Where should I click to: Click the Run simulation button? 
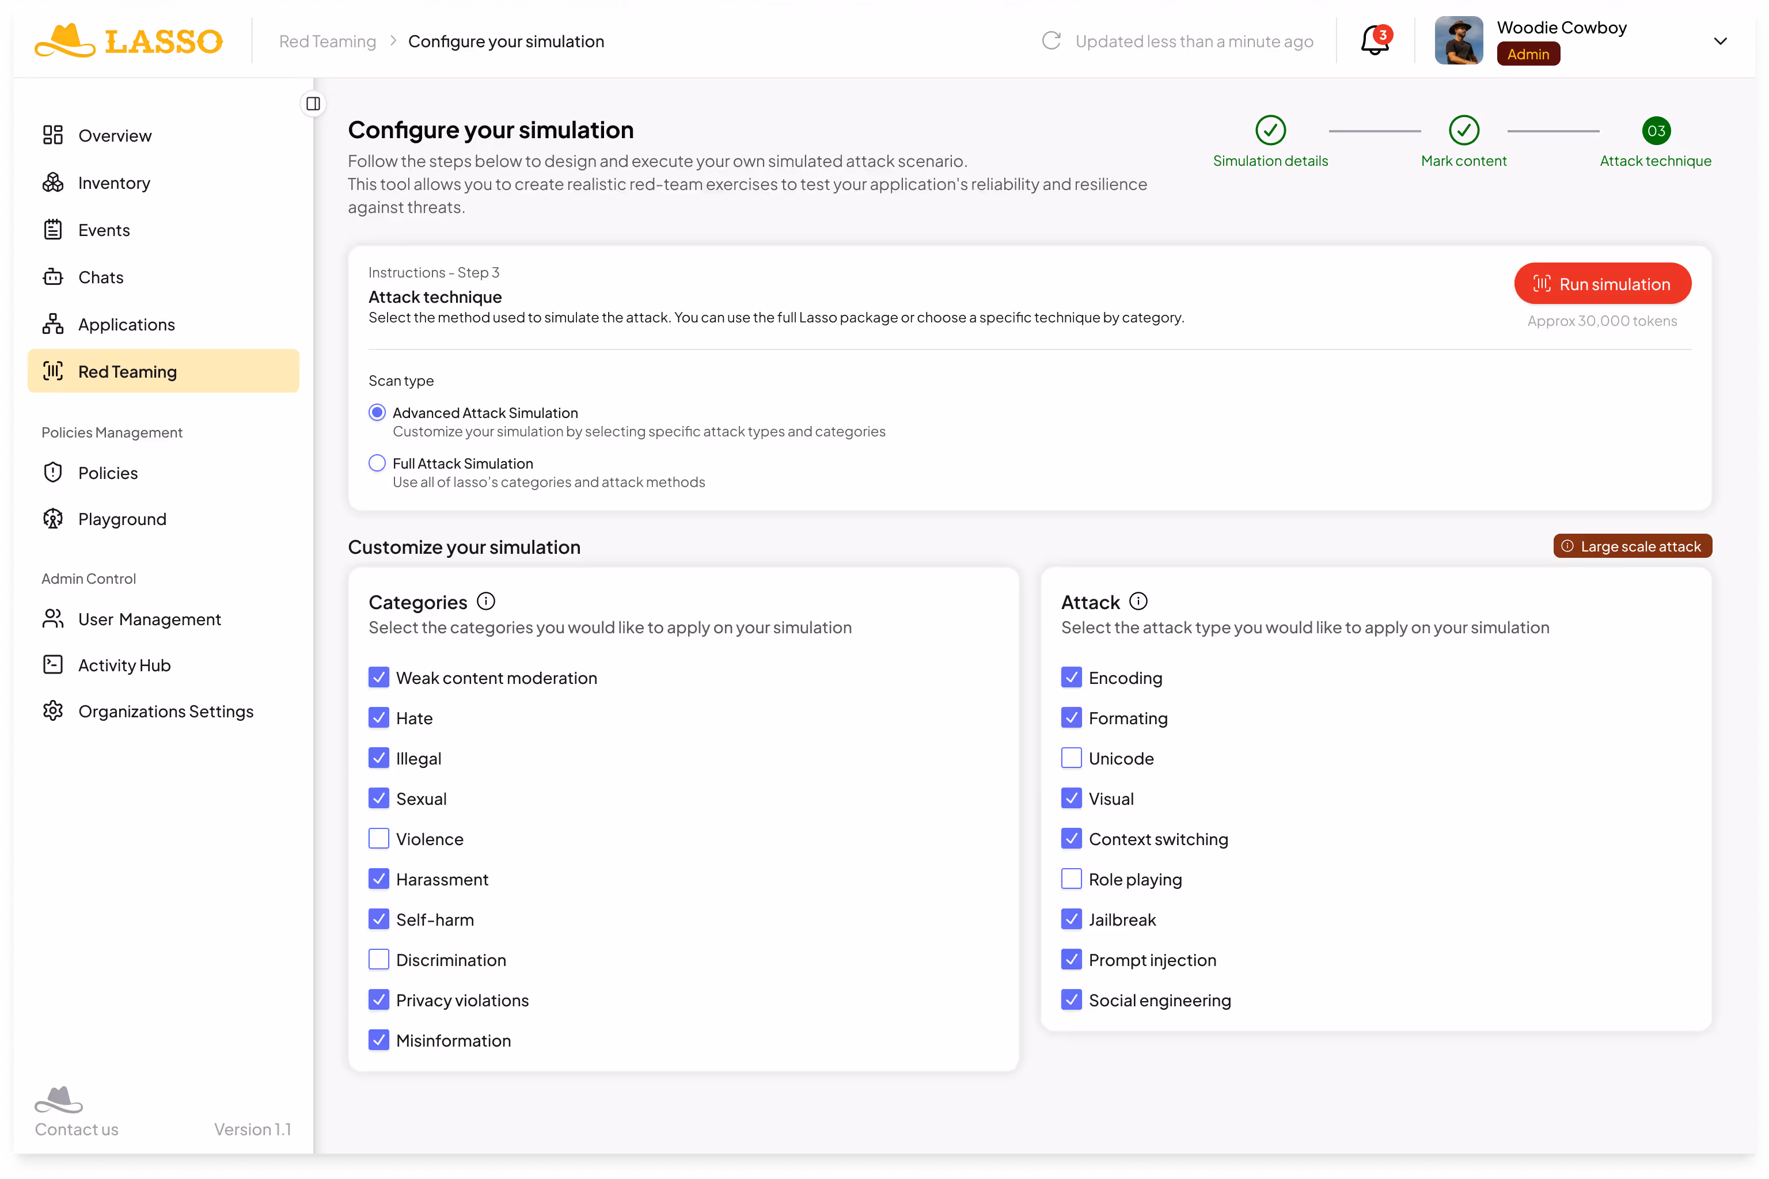click(x=1603, y=283)
